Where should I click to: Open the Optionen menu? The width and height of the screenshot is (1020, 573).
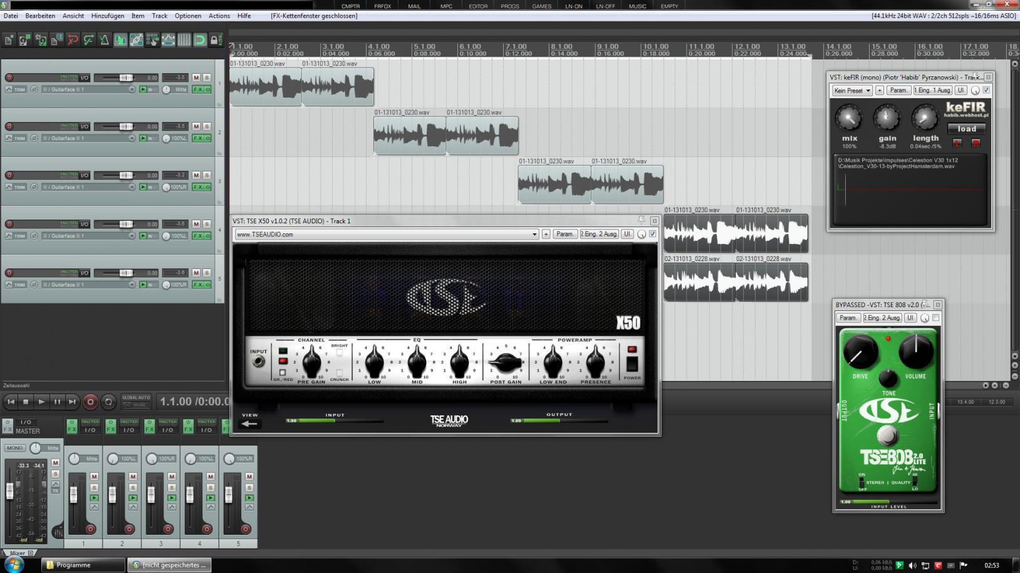188,16
